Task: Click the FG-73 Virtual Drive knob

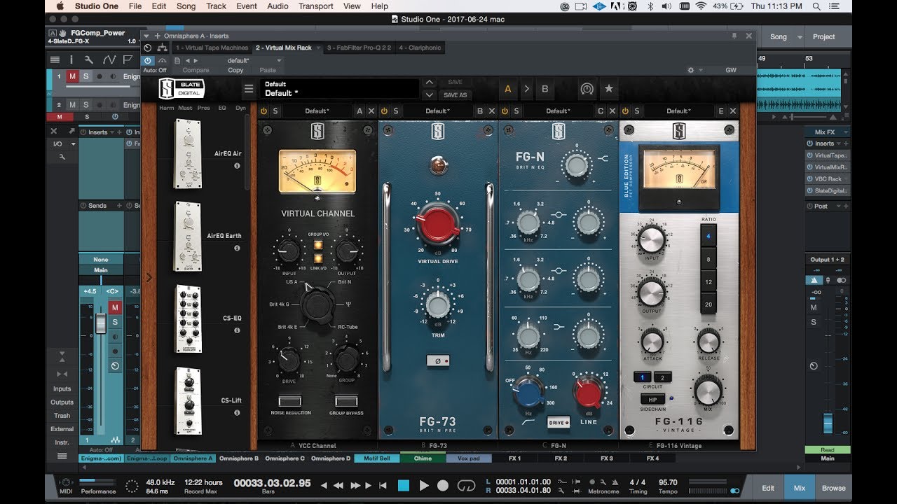Action: (x=437, y=225)
